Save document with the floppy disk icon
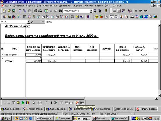The height and width of the screenshot is (121, 161). pos(14,11)
